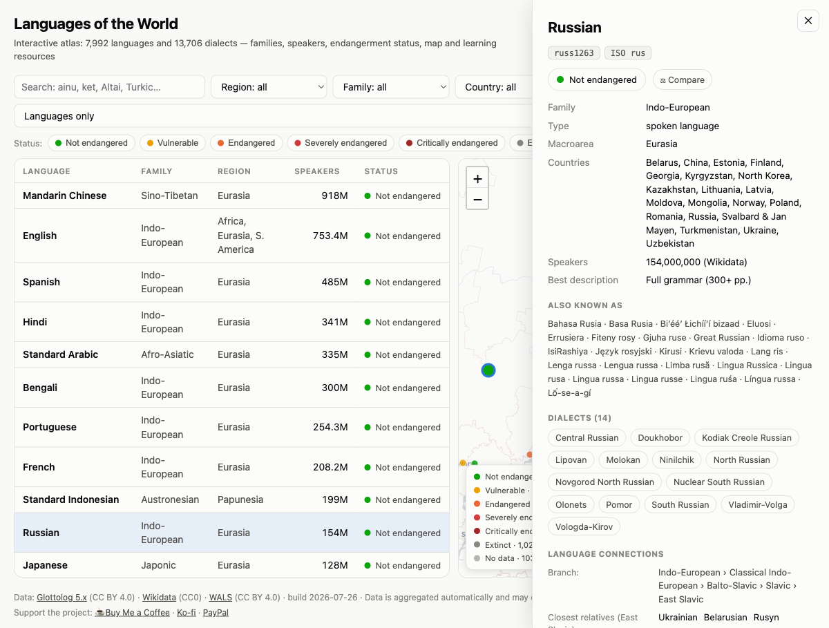This screenshot has height=628, width=829.
Task: Close the Russian detail panel
Action: coord(808,21)
